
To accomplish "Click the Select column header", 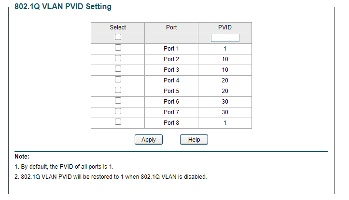I will tap(118, 27).
